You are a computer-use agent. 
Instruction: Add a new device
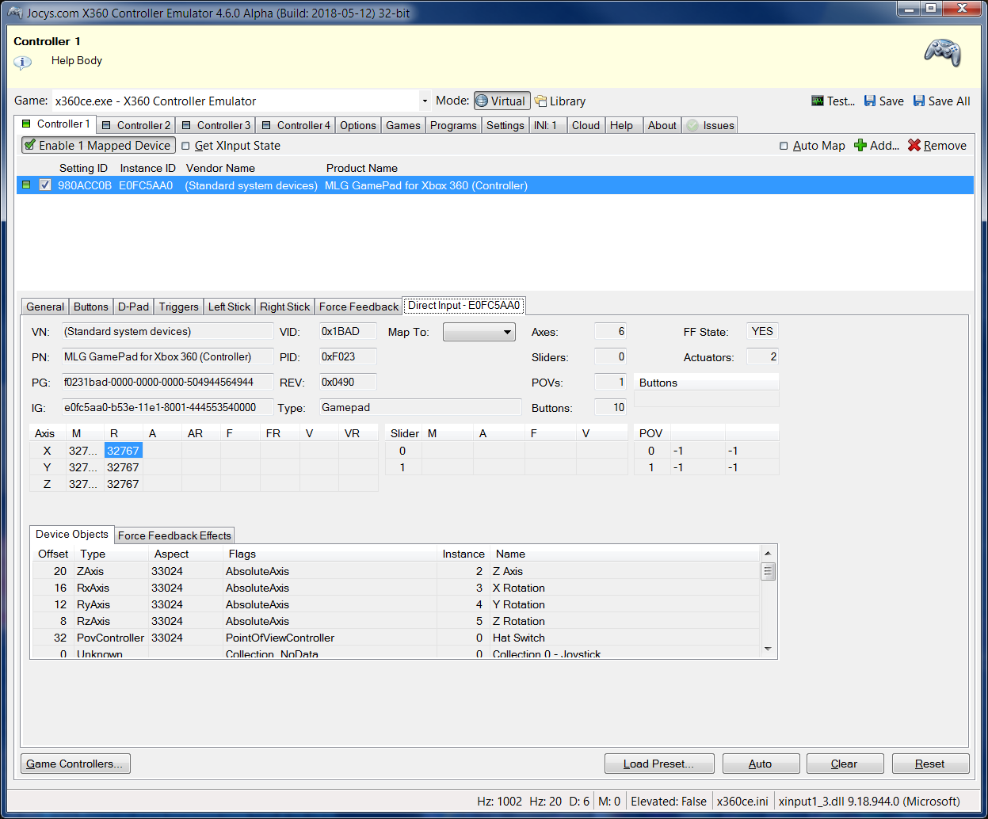[876, 146]
